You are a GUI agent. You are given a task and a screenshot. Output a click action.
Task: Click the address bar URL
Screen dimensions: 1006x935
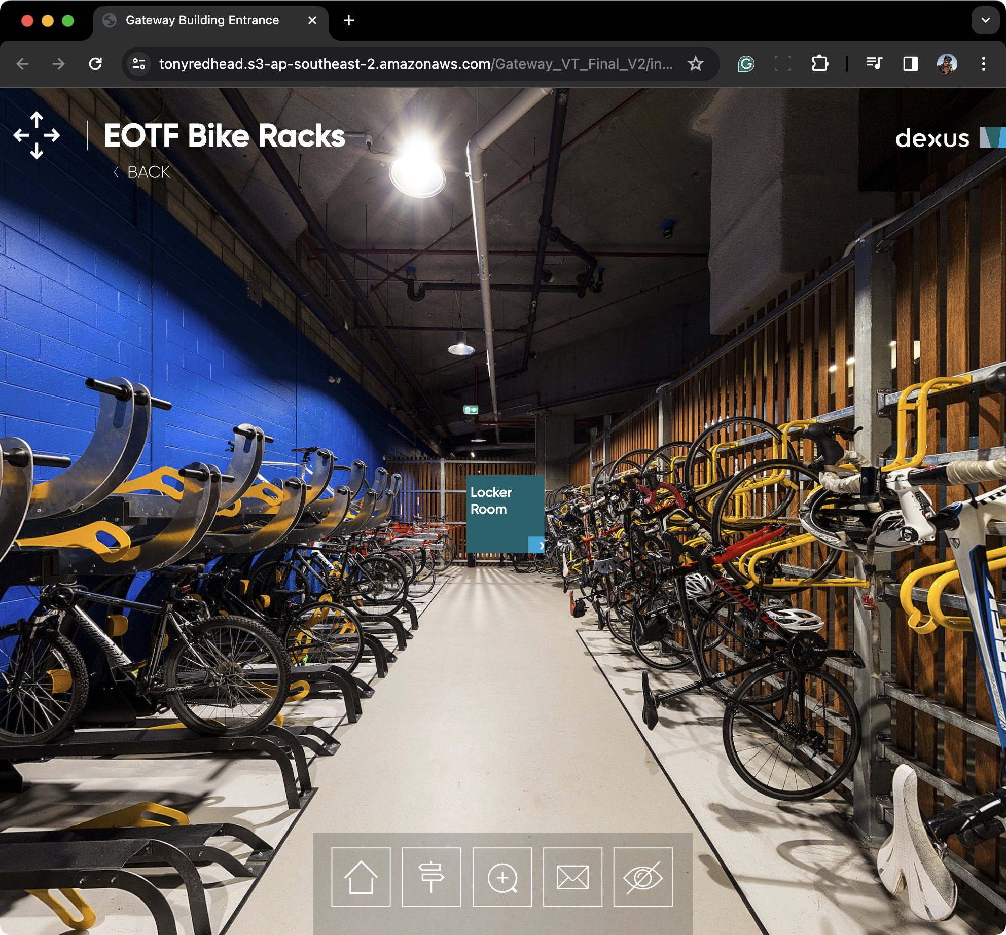[x=416, y=64]
